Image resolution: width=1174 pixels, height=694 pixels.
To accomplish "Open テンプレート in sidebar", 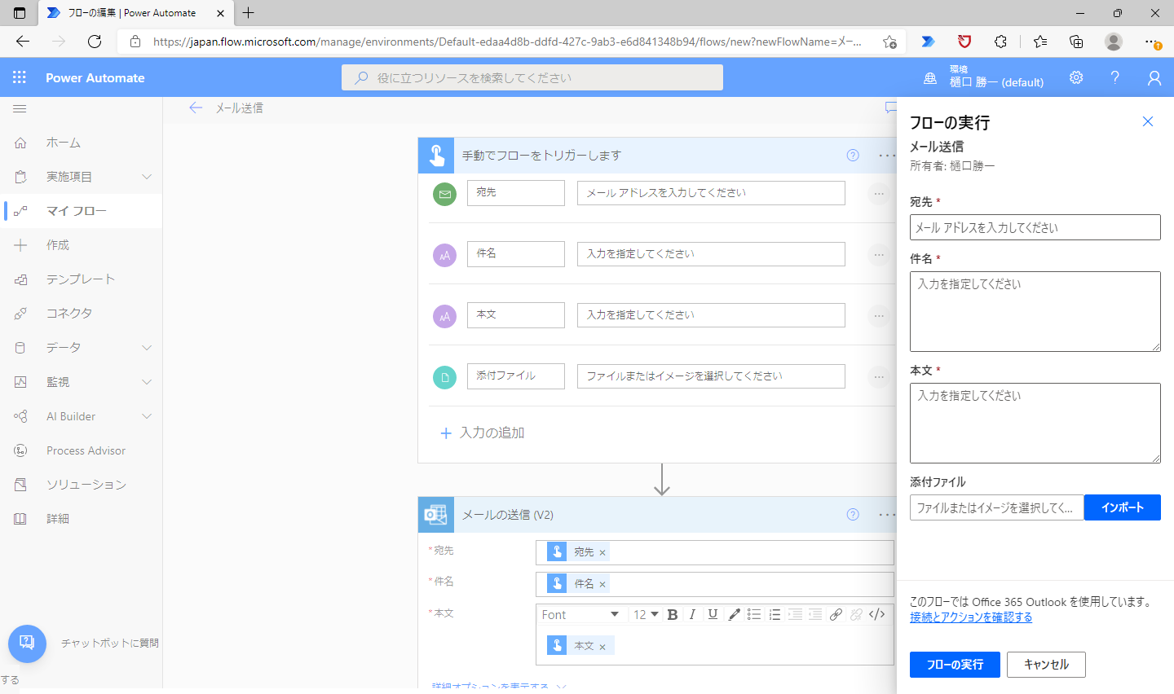I will (81, 279).
